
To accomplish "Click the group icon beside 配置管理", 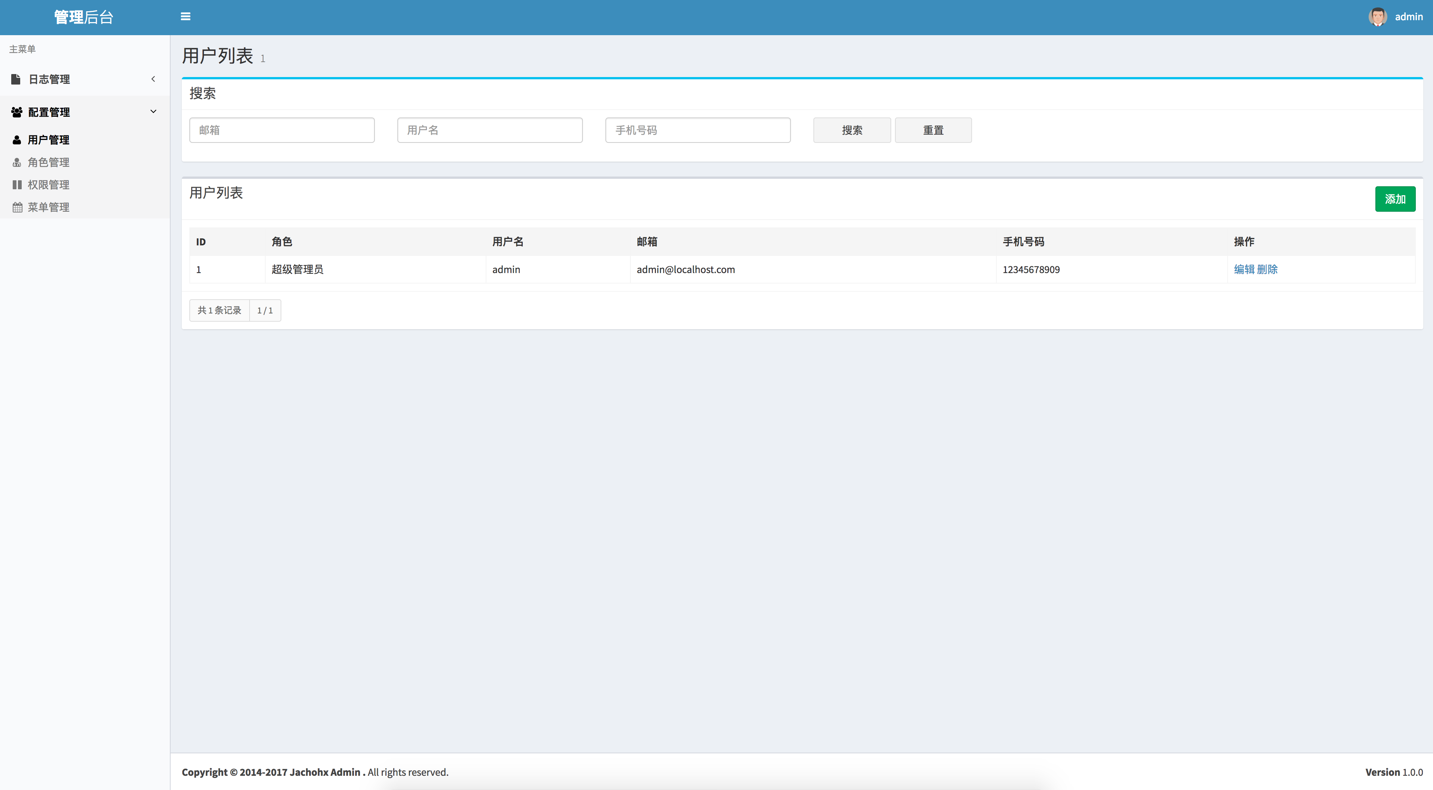I will coord(17,112).
